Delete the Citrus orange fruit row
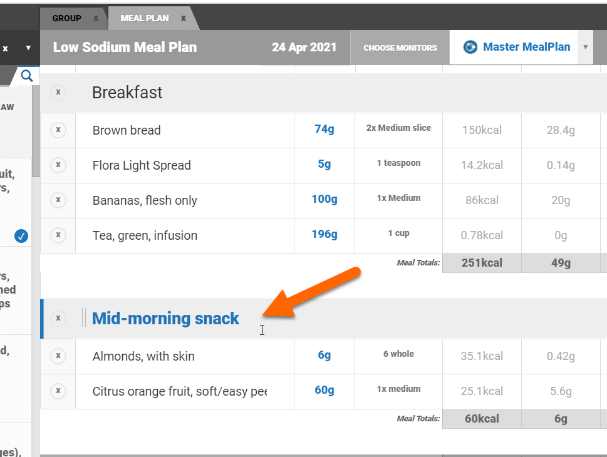 tap(58, 391)
